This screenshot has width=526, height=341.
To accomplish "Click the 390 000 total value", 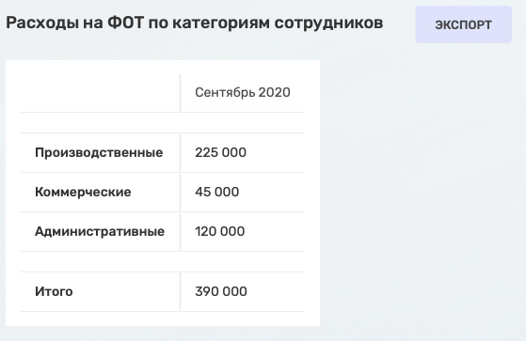I will pos(221,292).
